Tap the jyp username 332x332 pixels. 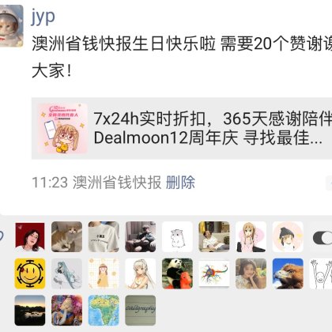(x=43, y=17)
